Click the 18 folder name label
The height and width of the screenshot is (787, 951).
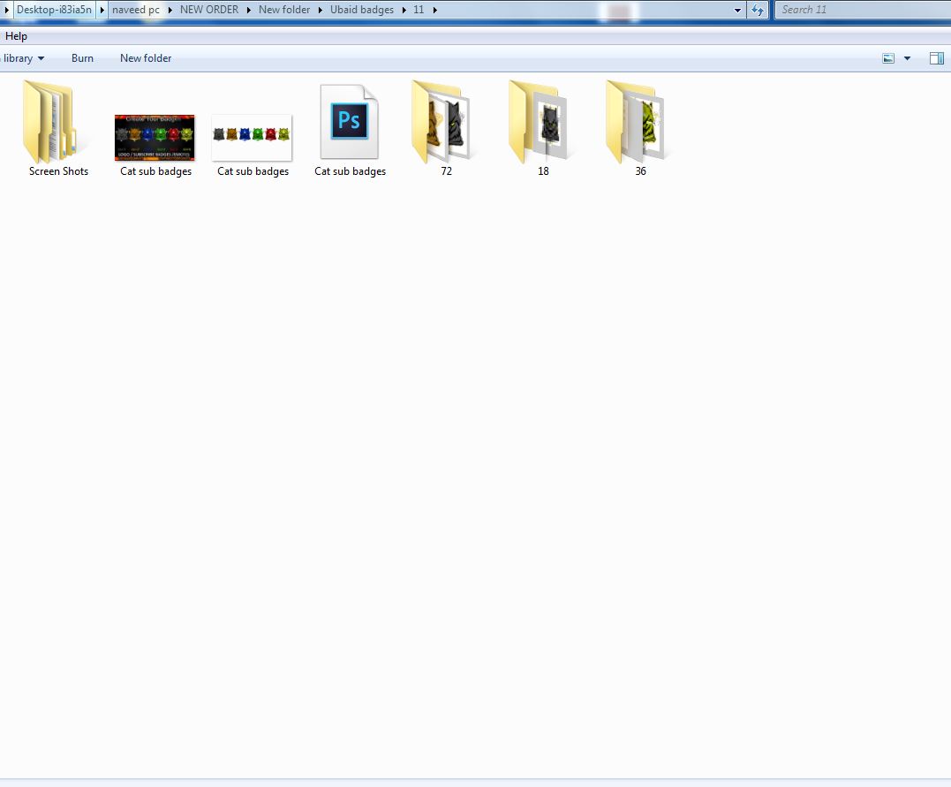[x=543, y=171]
